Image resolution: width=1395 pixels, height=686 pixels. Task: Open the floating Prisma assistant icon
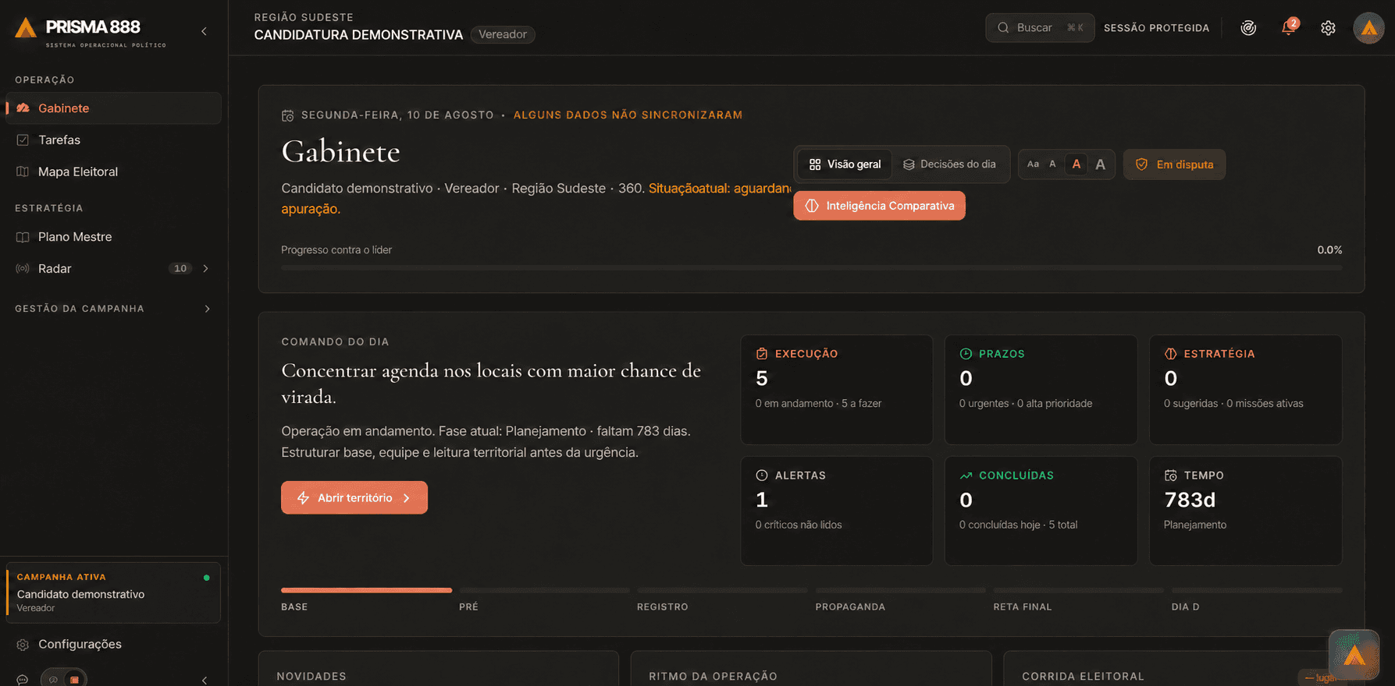click(x=1354, y=654)
